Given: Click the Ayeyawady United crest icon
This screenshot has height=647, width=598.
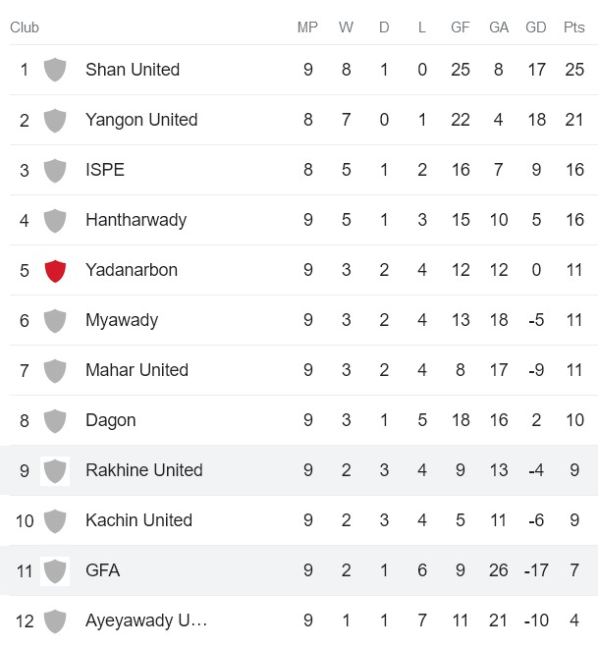Looking at the screenshot, I should [x=55, y=620].
